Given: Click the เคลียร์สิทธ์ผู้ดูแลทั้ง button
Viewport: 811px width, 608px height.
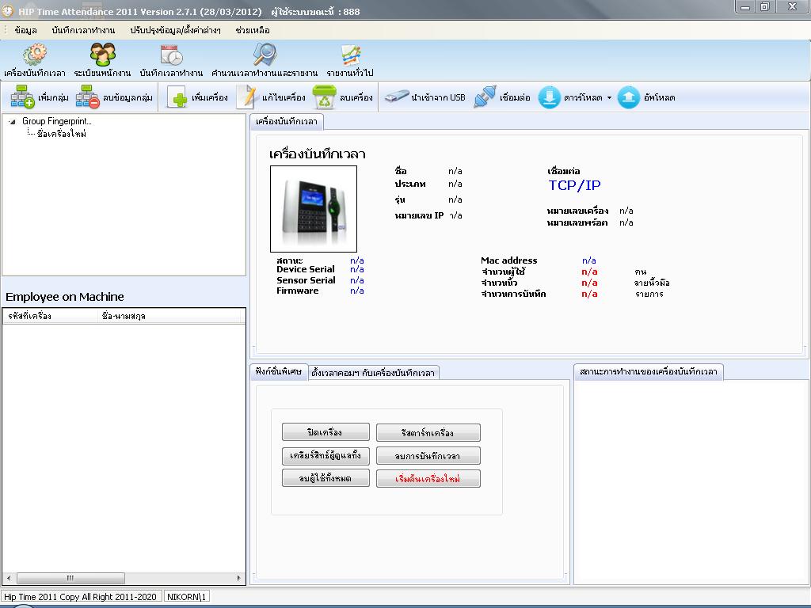Looking at the screenshot, I should tap(326, 455).
